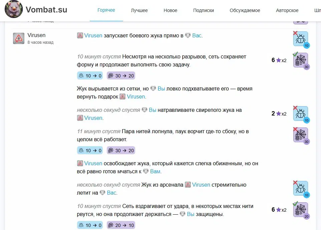This screenshot has height=230, width=321.
Task: Open the Подписки tab
Action: click(x=204, y=10)
